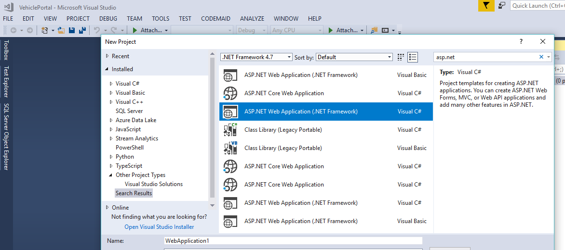Open the FILE menu
The height and width of the screenshot is (250, 565).
click(8, 19)
